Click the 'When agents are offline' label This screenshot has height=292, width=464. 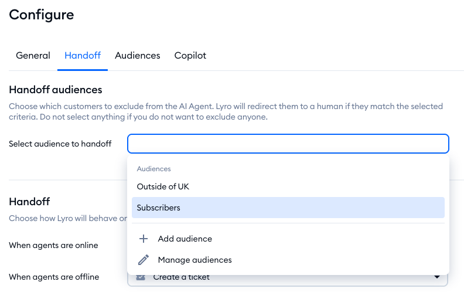(x=54, y=277)
